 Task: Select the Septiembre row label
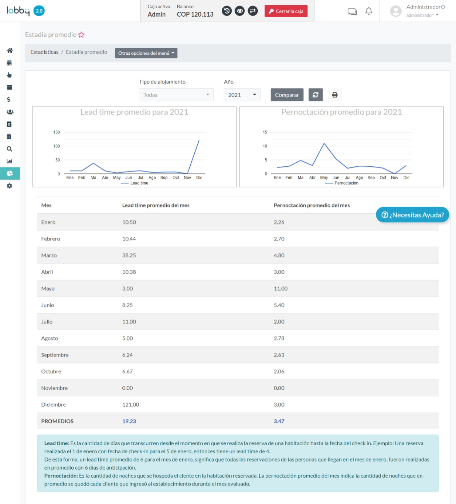coord(55,355)
